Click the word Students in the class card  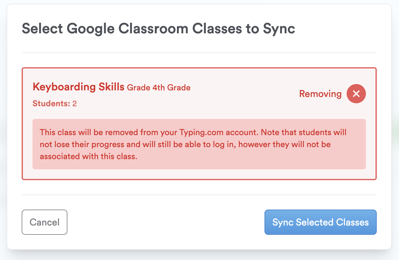pos(51,104)
